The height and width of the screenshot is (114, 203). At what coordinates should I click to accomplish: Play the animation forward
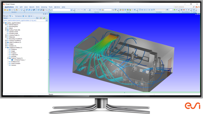[x=147, y=10]
